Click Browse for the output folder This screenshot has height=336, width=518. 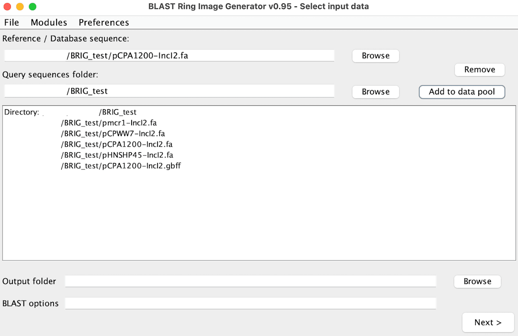click(477, 281)
